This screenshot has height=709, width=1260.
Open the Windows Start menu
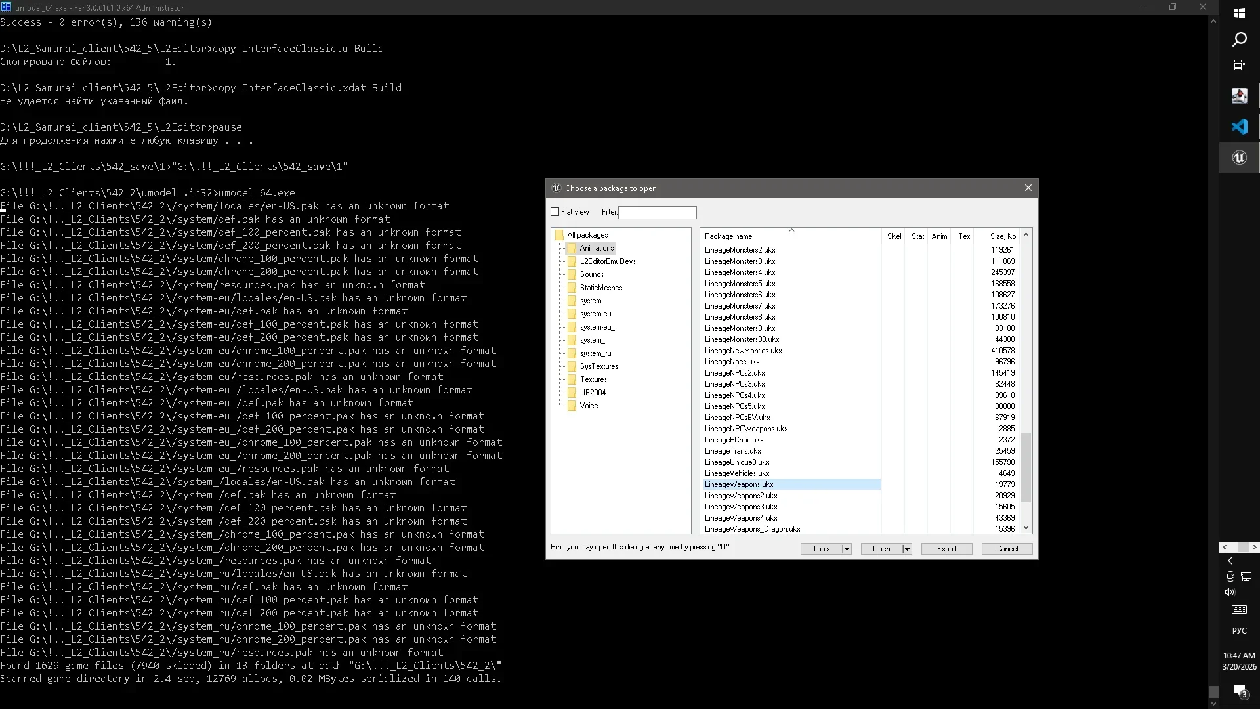(1239, 13)
